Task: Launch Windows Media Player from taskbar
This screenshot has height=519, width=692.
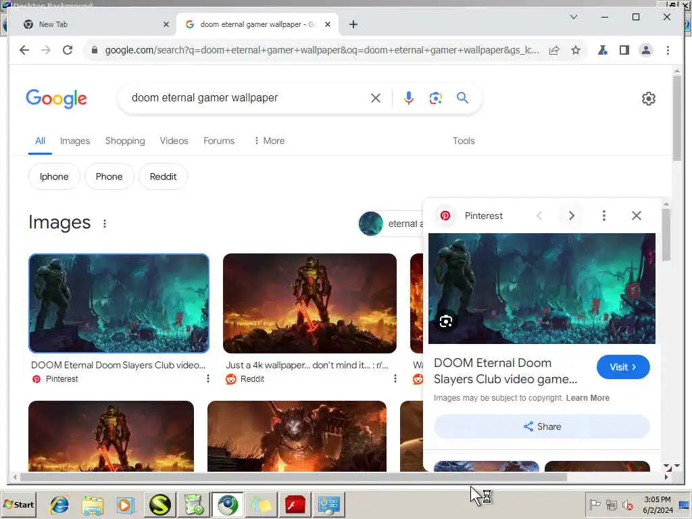Action: pos(125,505)
